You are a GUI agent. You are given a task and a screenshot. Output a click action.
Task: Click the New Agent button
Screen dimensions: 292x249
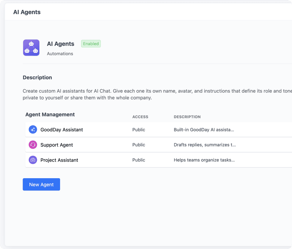(41, 184)
